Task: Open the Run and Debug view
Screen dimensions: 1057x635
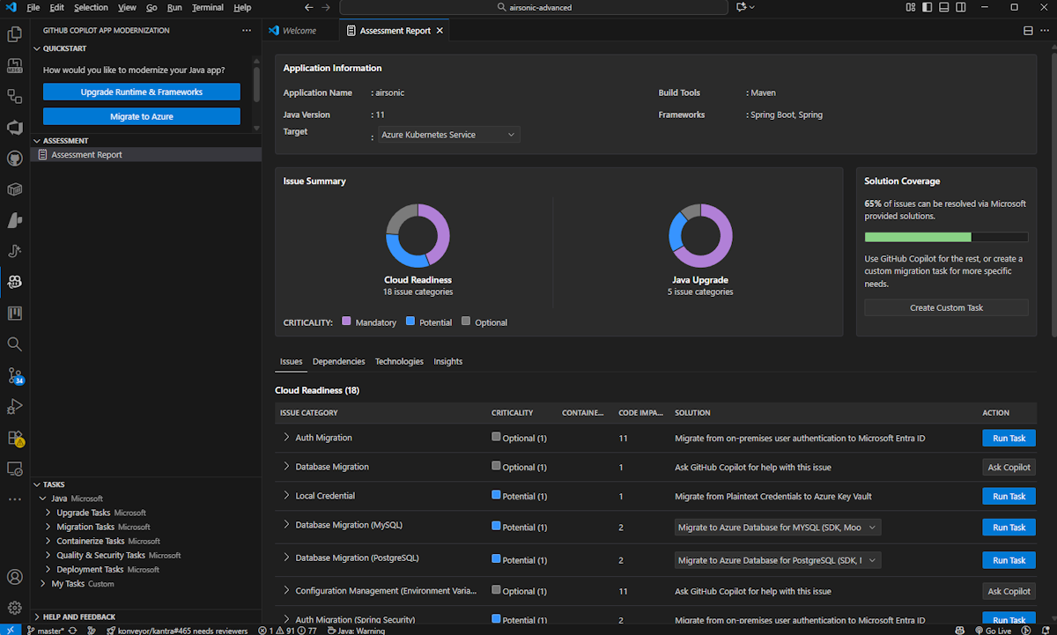Action: point(15,406)
